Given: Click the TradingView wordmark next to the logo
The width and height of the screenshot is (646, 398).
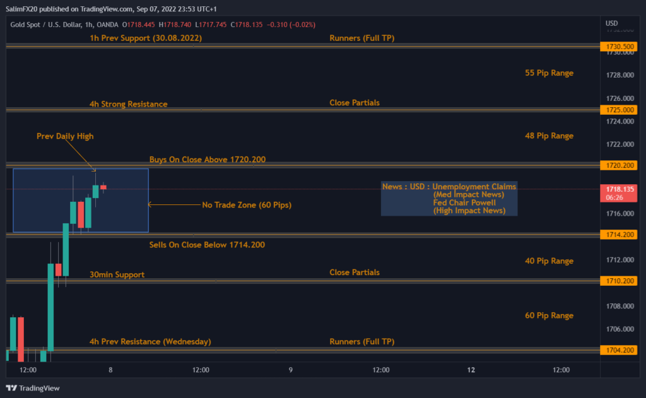Looking at the screenshot, I should click(x=38, y=389).
